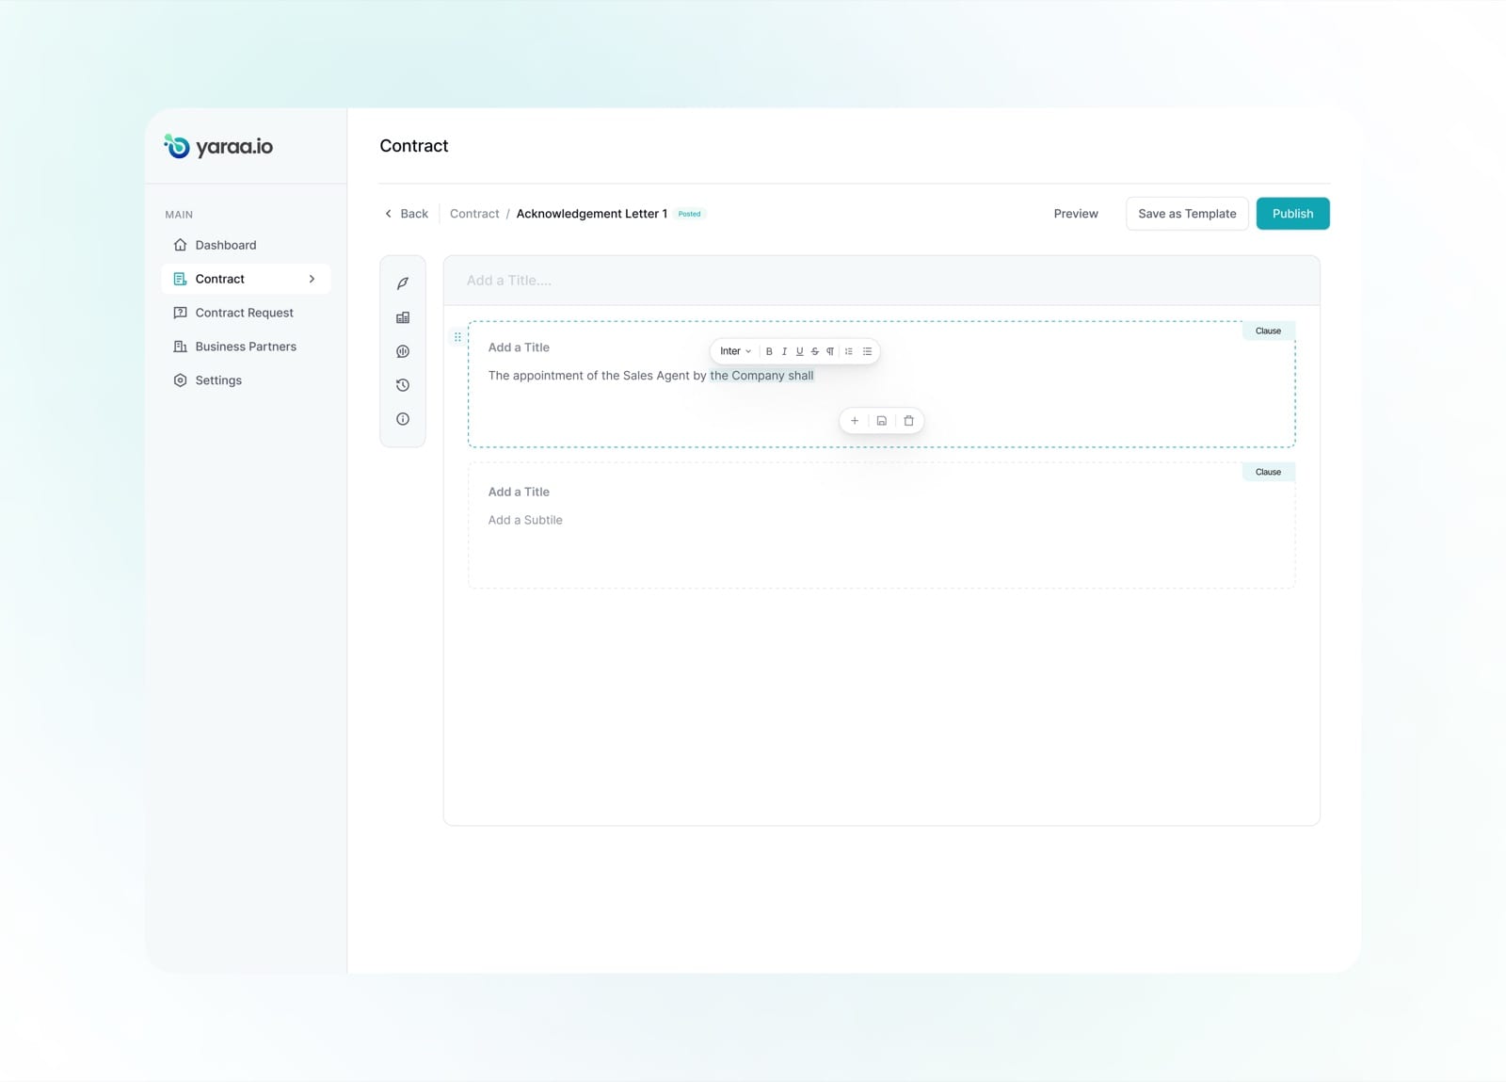
Task: Click the second Clause tag label
Action: pyautogui.click(x=1268, y=472)
